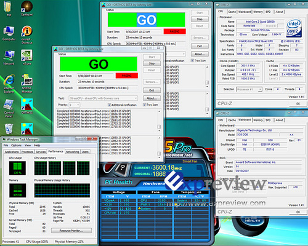Click the upper log scrollbar thumb in front ORTHOS
Image resolution: width=308 pixels, height=246 pixels.
(159, 127)
